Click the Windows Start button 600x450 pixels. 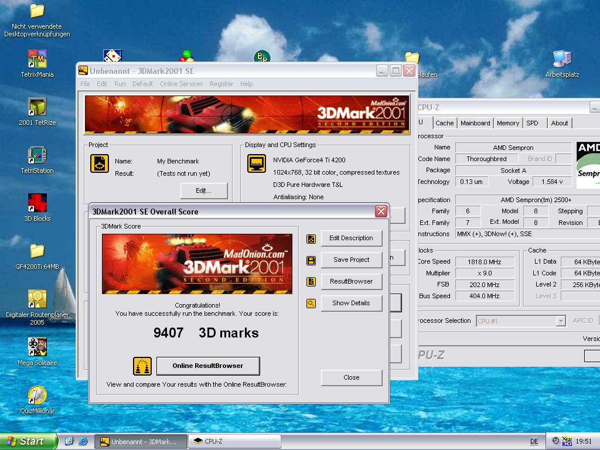(29, 441)
